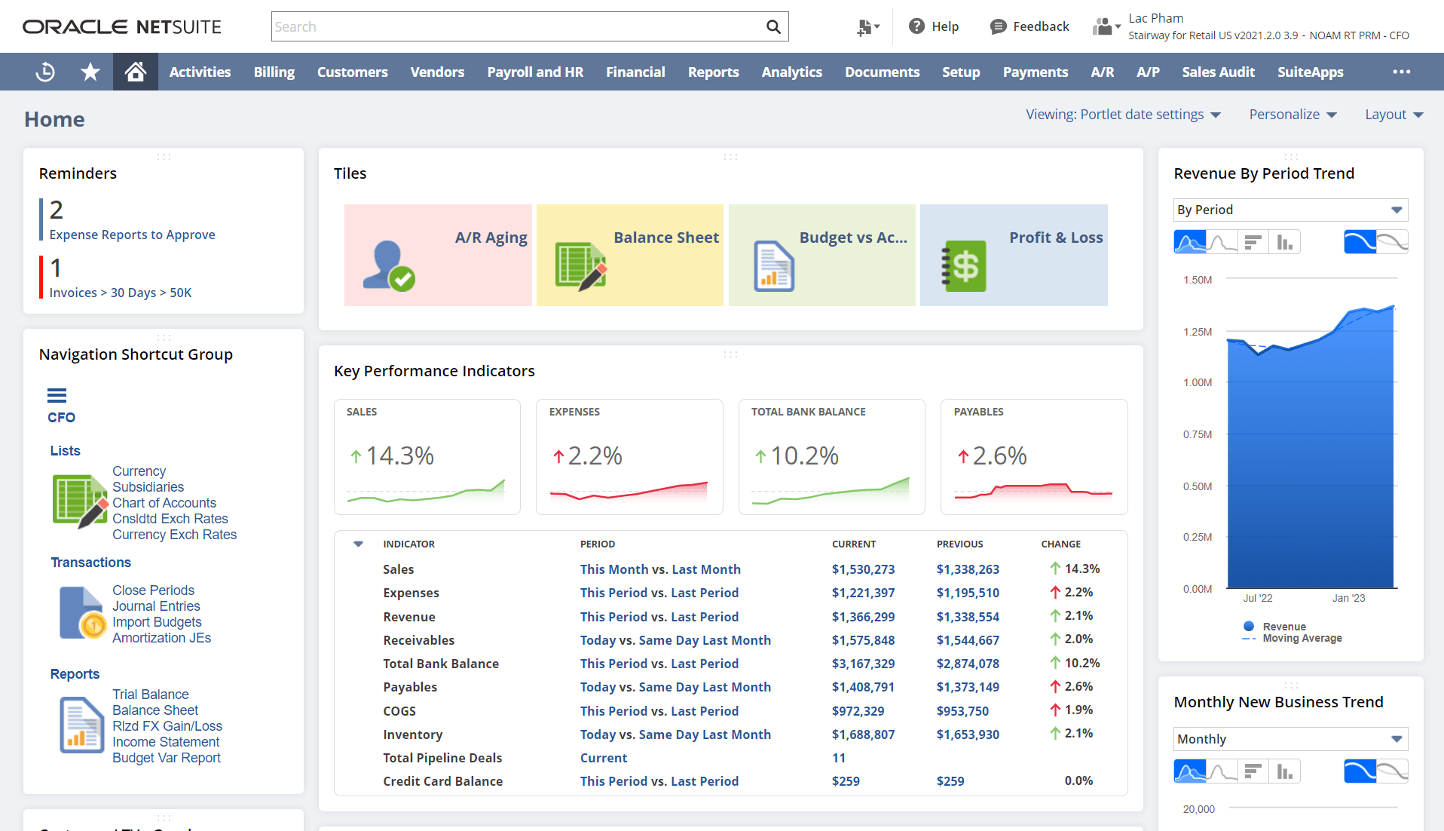1444x831 pixels.
Task: Open the Monthly dropdown
Action: 1291,739
